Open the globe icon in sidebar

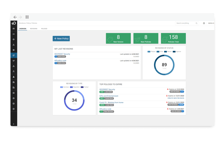point(14,50)
